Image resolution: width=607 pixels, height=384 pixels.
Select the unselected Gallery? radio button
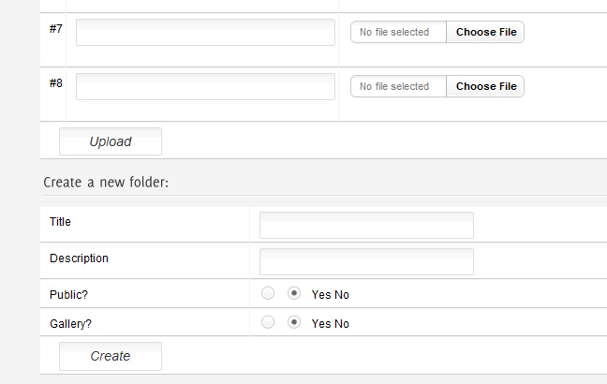click(268, 322)
